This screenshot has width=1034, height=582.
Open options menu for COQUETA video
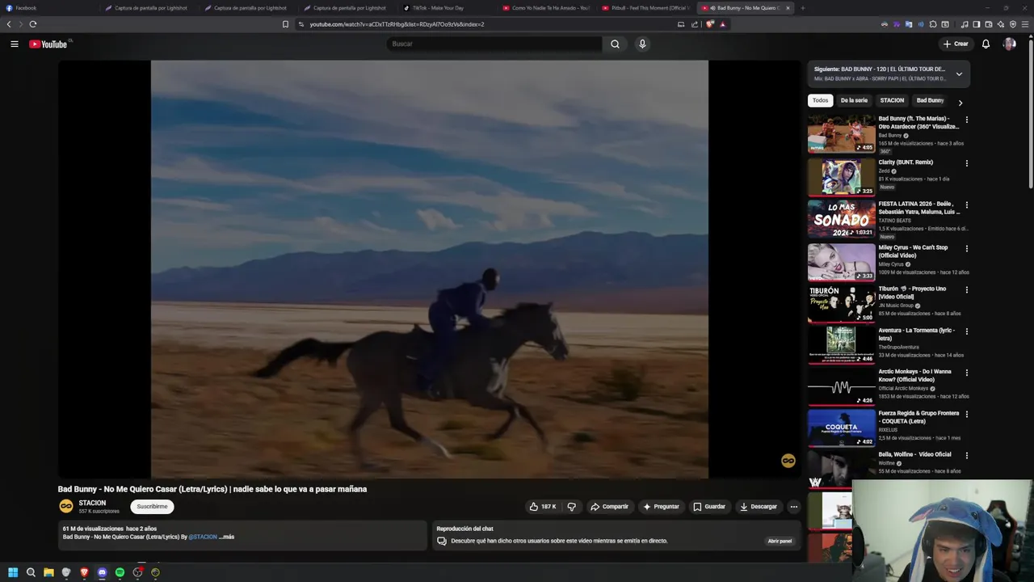[x=966, y=415]
